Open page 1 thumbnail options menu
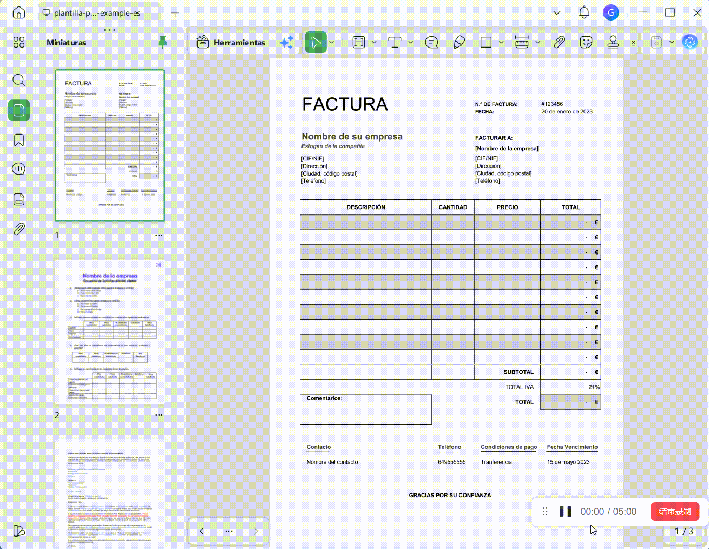 159,235
